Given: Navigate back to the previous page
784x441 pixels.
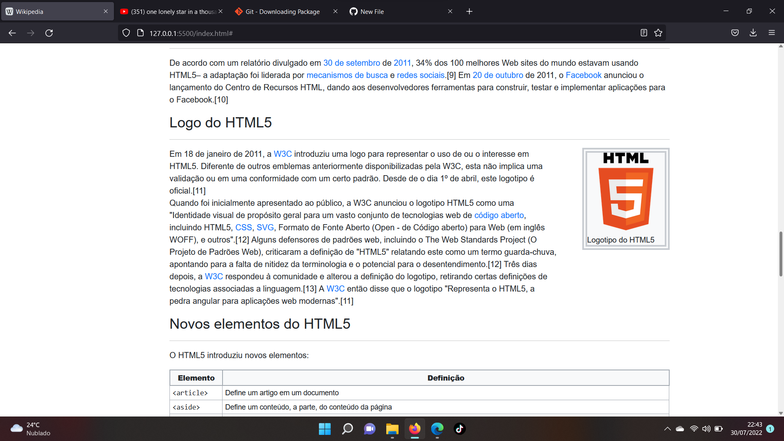Looking at the screenshot, I should pos(12,33).
